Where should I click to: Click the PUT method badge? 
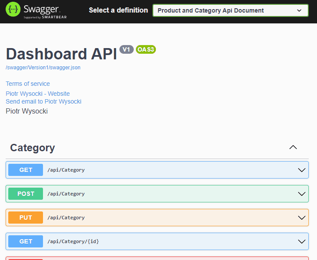[x=26, y=218]
